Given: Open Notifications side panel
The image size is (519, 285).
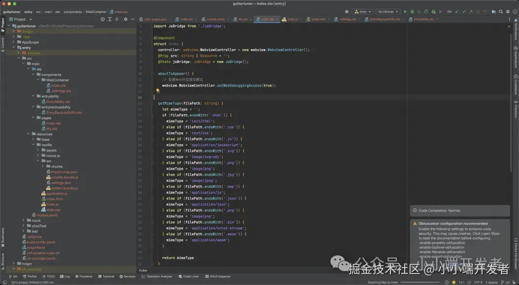Looking at the screenshot, I should [x=516, y=29].
